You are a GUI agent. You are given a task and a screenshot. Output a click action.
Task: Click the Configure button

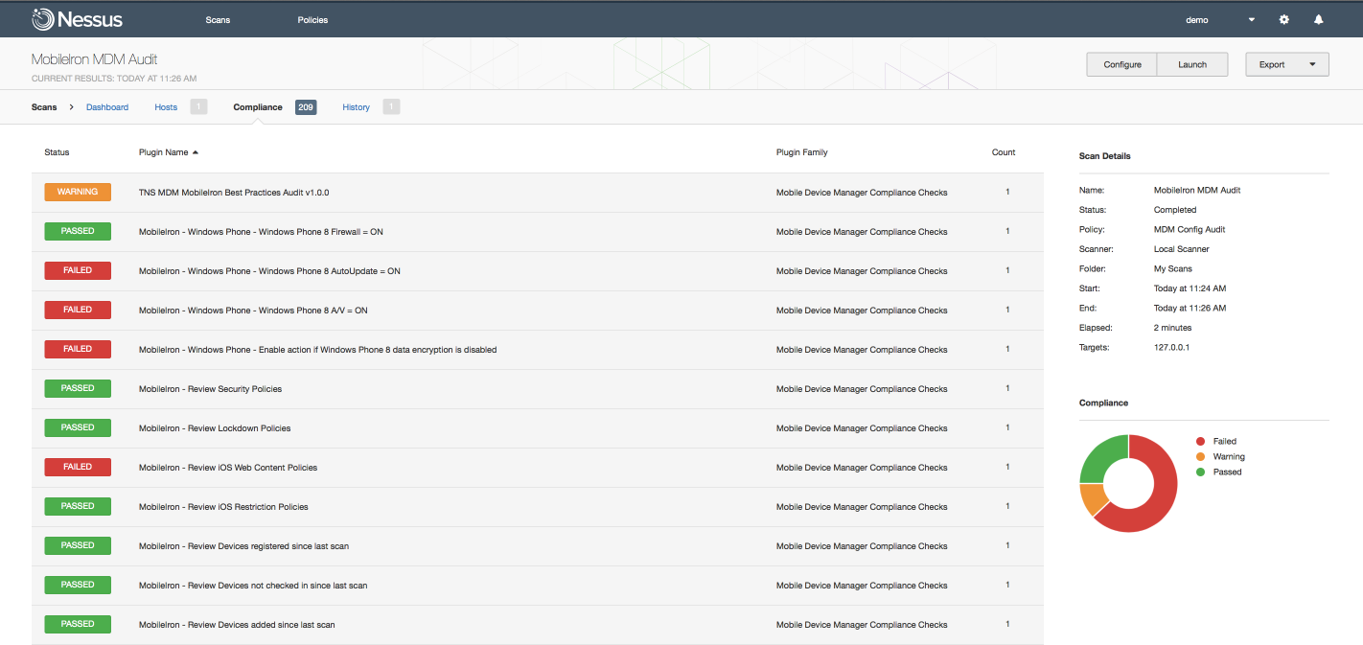[1122, 64]
